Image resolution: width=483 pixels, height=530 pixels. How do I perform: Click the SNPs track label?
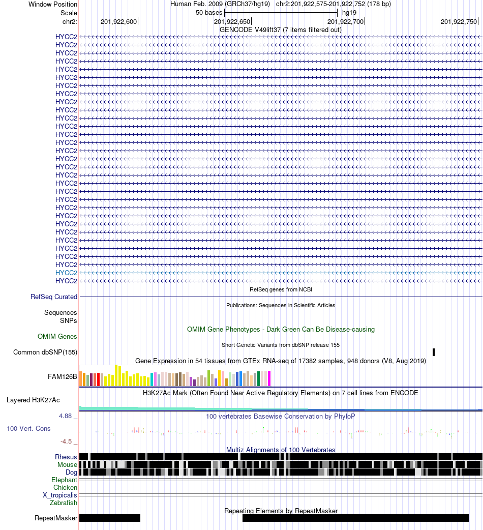pyautogui.click(x=69, y=321)
